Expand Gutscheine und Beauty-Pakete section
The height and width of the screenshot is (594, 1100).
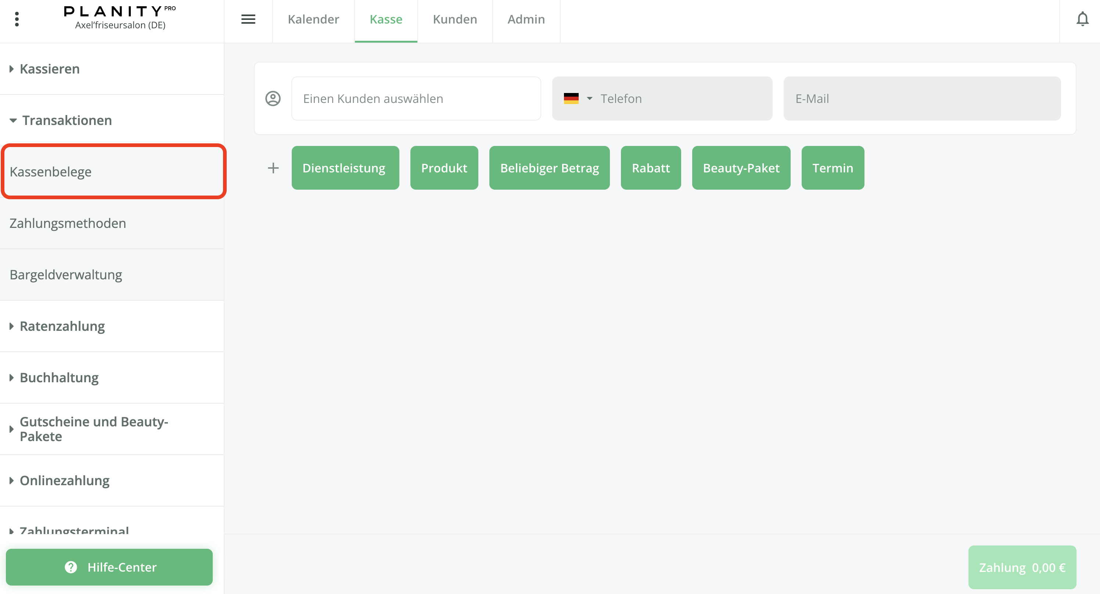point(94,429)
